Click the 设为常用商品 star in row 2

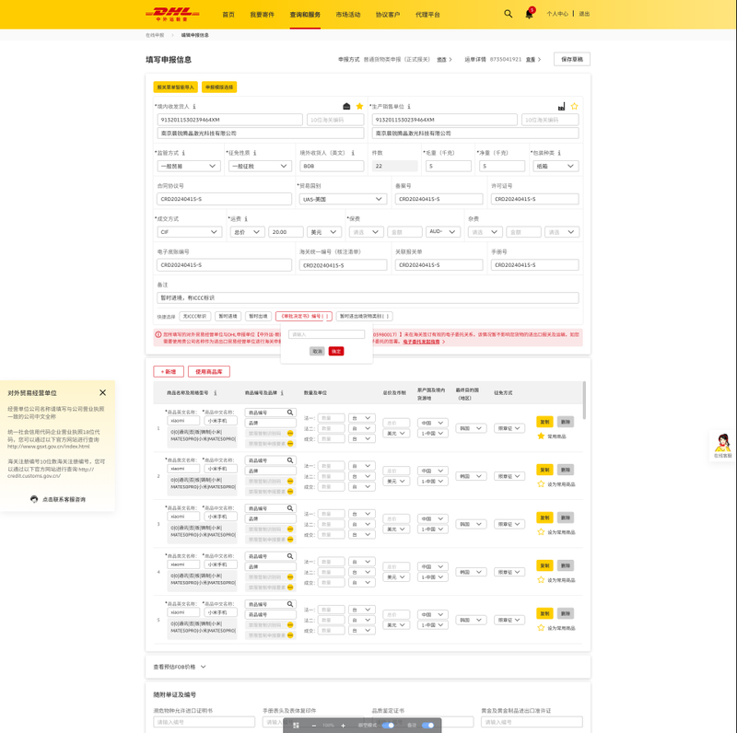tap(541, 484)
